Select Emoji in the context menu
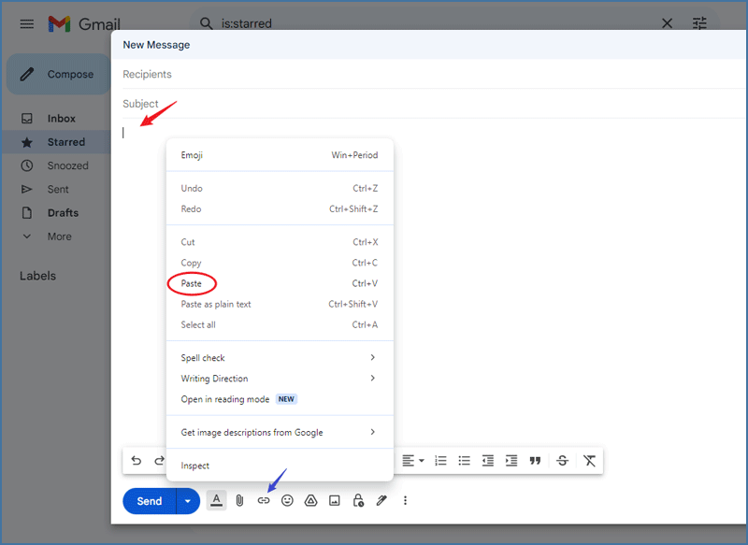 coord(280,155)
